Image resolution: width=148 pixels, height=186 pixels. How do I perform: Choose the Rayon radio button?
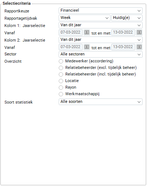pos(61,88)
